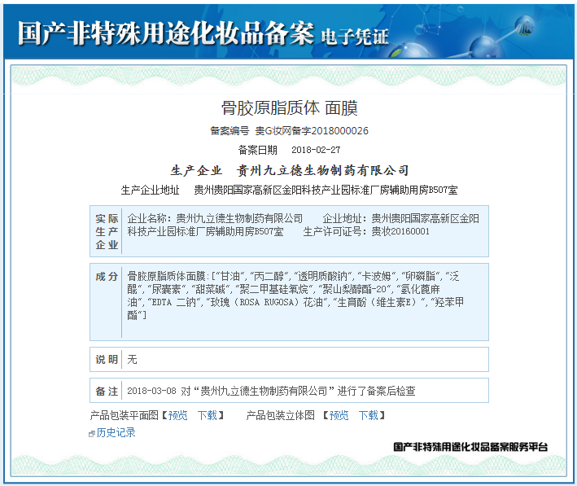Click the 产品包装平面图 label
The image size is (577, 486).
pyautogui.click(x=124, y=415)
